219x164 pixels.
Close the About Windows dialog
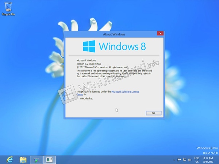pyautogui.click(x=160, y=34)
